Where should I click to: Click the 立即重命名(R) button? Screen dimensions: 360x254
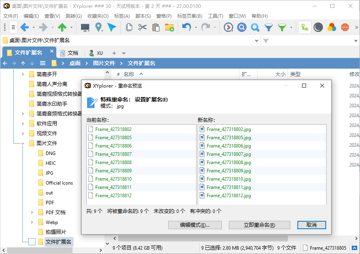[x=259, y=225]
